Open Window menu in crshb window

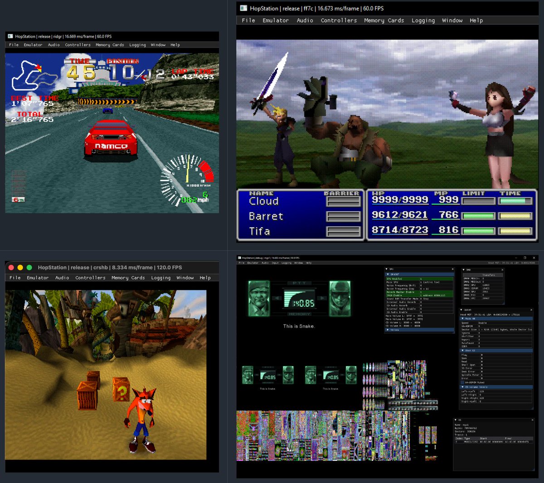tap(185, 278)
